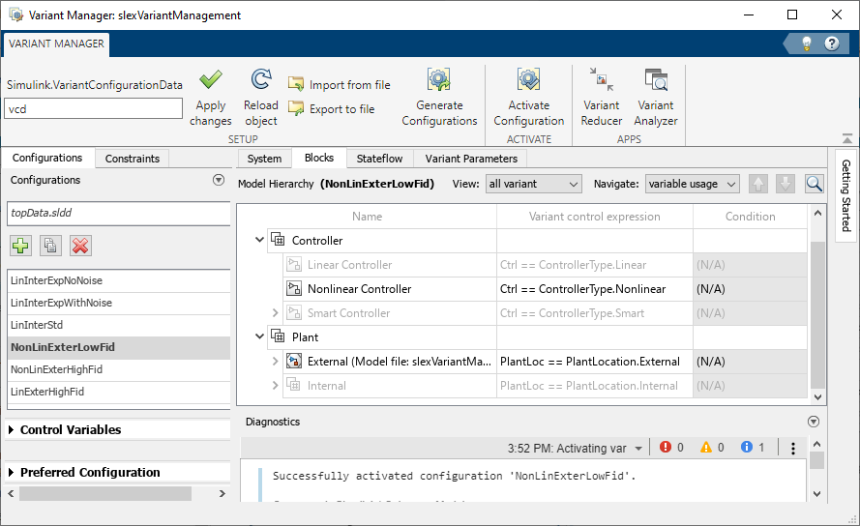The image size is (860, 526).
Task: Switch to the Variant Parameters tab
Action: pyautogui.click(x=471, y=159)
